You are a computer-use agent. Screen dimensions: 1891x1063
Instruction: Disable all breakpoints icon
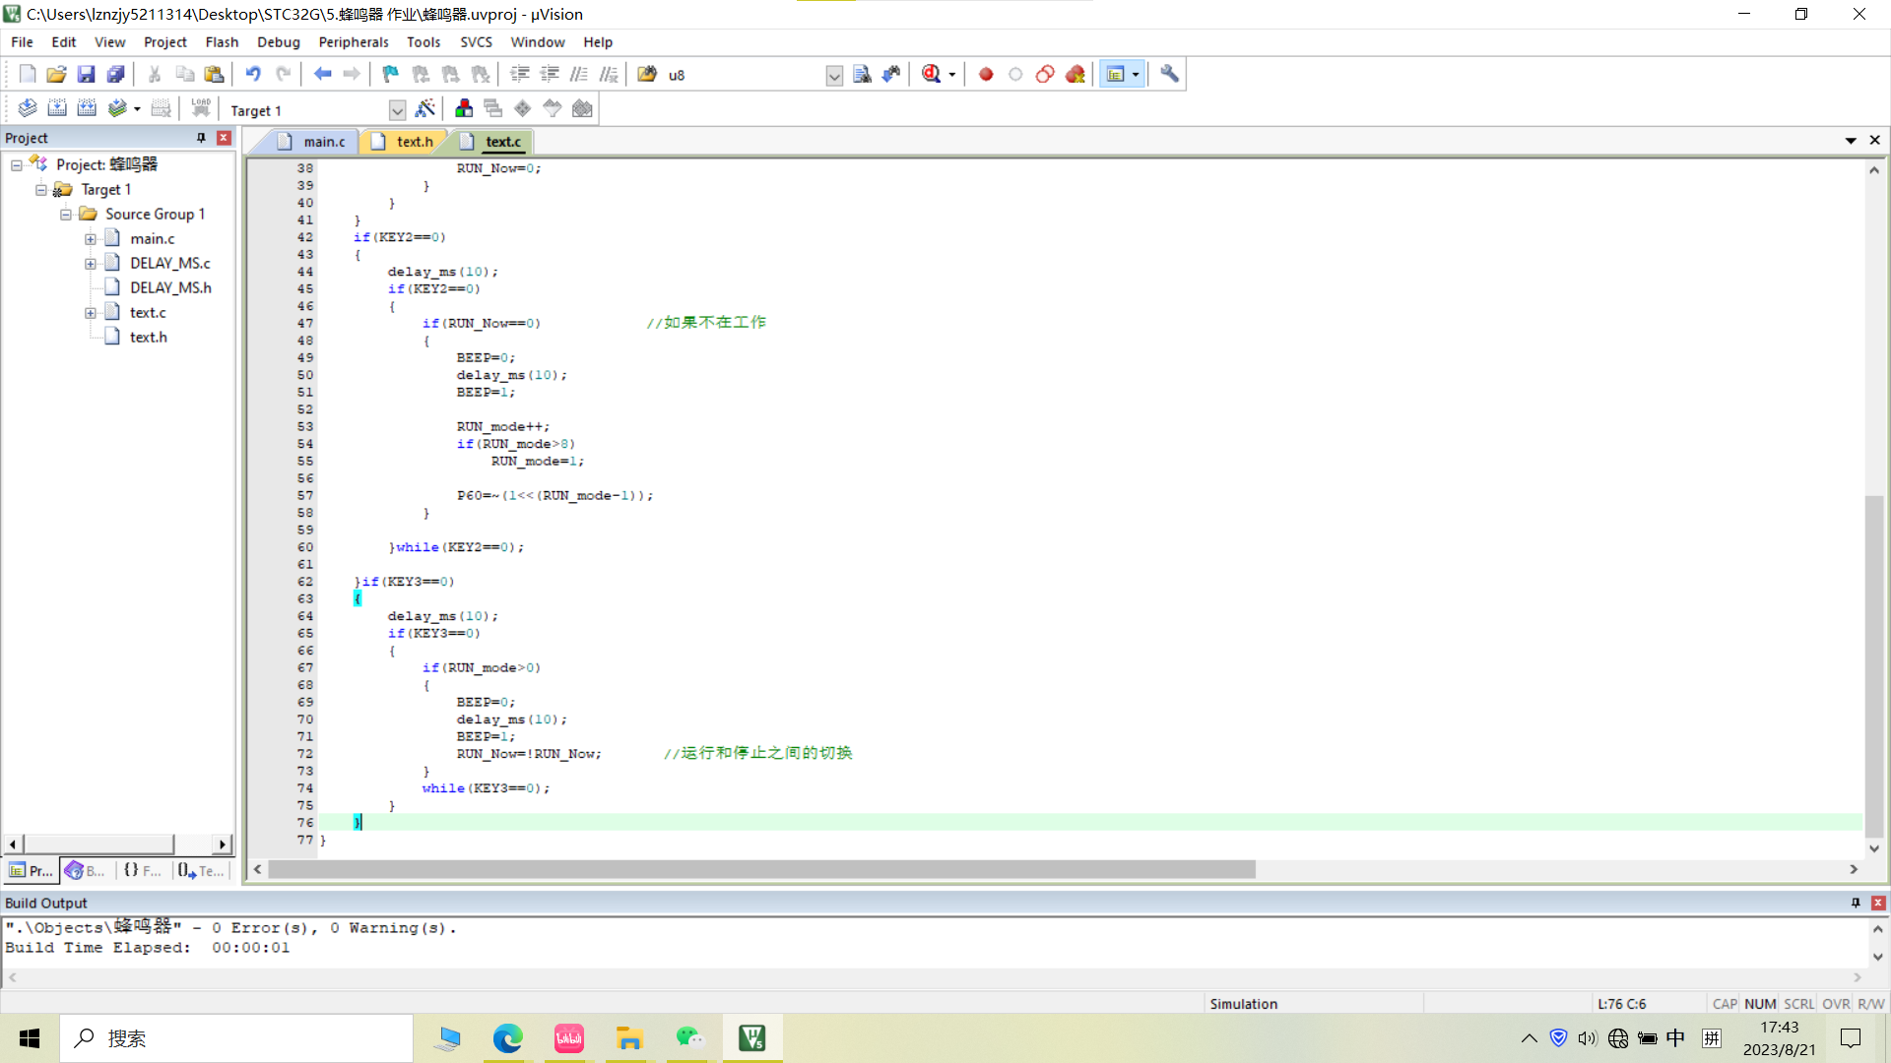pos(1045,74)
